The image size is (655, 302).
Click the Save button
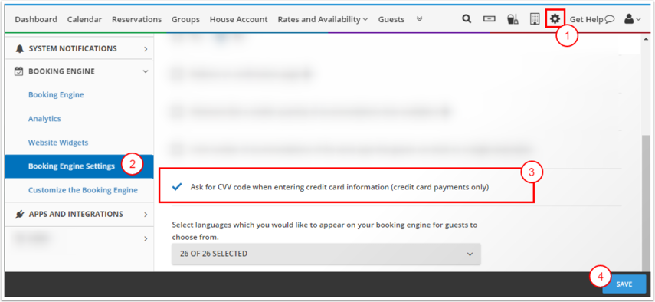tap(624, 284)
